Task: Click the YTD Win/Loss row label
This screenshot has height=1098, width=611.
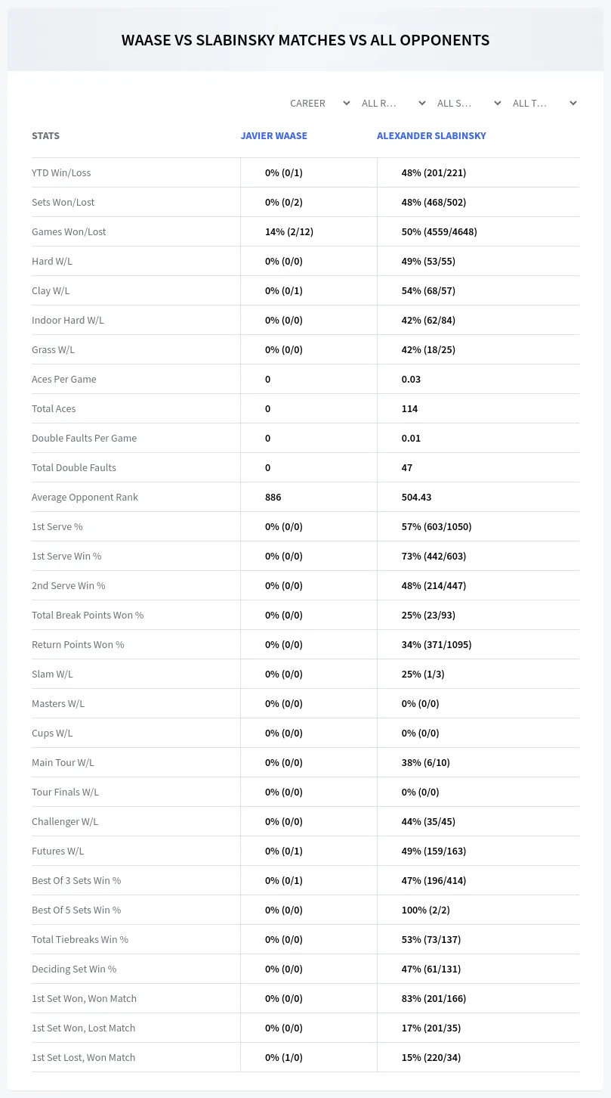Action: [61, 172]
